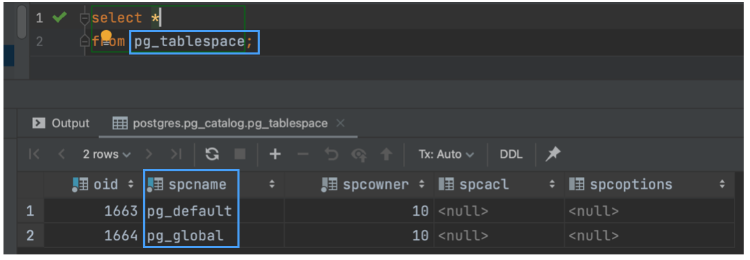Collapse the select statement fold marker
Viewport: 750px width, 260px height.
tap(84, 19)
